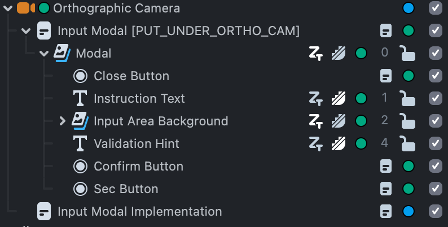Click the Modal row's image component icon
This screenshot has height=227, width=448.
click(62, 54)
